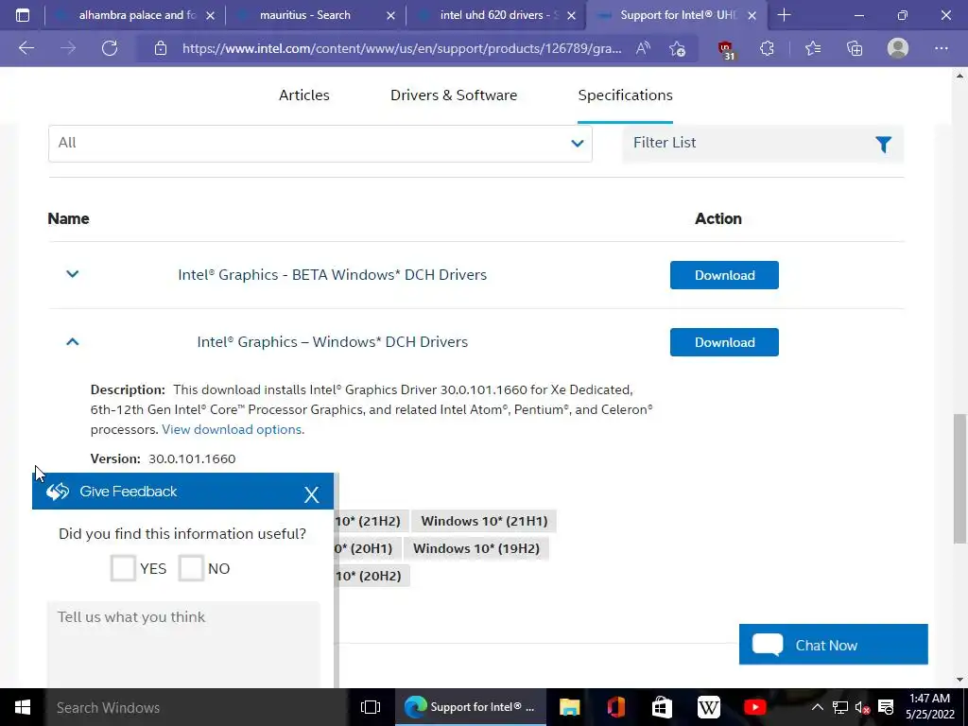The width and height of the screenshot is (968, 726).
Task: Click the Windows 10* (21H1) tag
Action: (x=484, y=521)
